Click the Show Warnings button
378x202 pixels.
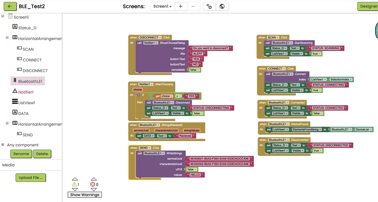(x=85, y=195)
